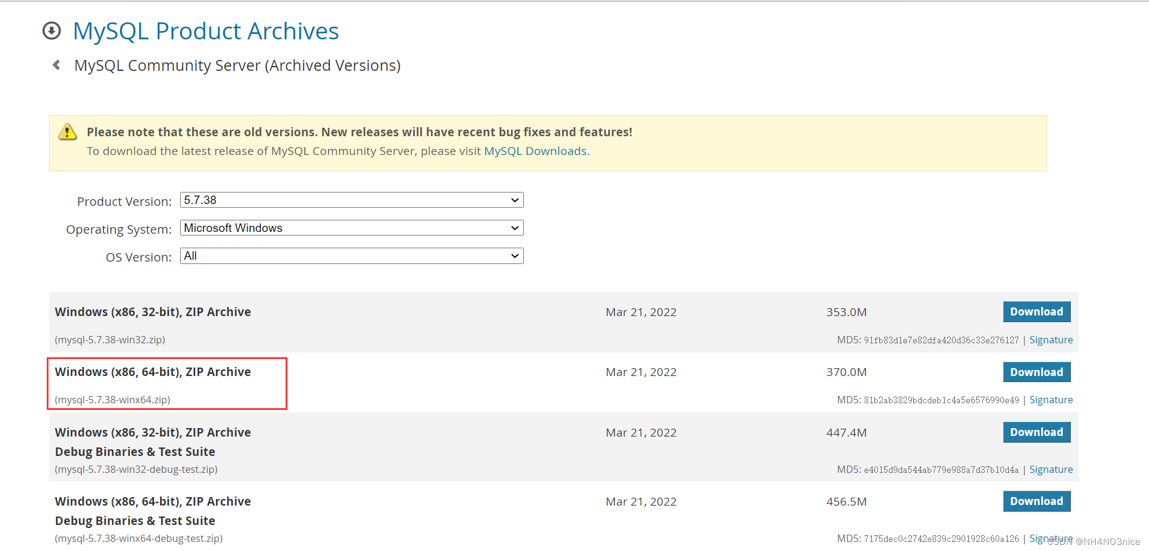Screen dimensions: 1149x551
Task: Click the bold old versions warning sentence
Action: (360, 132)
